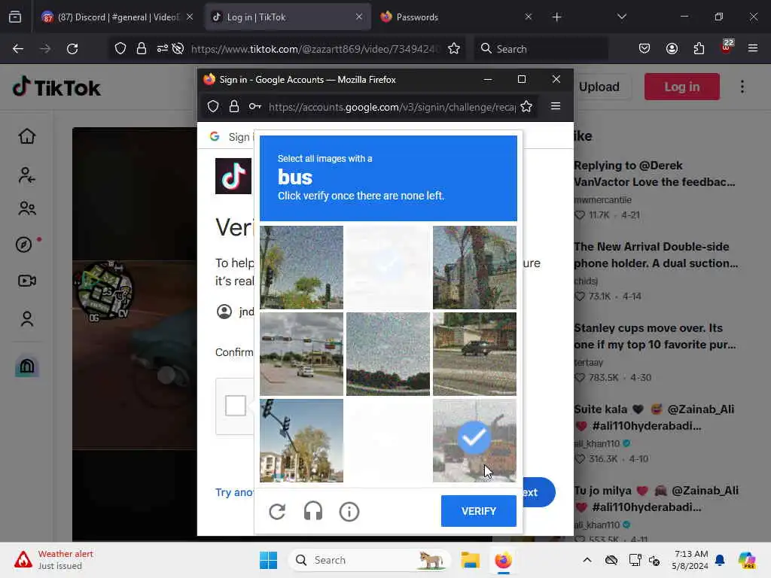
Task: Bookmark the Google accounts page with star
Action: tap(526, 106)
